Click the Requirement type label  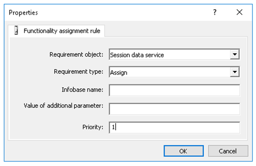78,72
